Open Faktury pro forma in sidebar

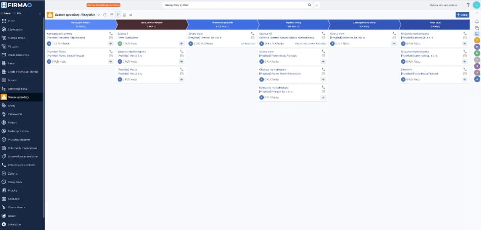click(22, 131)
